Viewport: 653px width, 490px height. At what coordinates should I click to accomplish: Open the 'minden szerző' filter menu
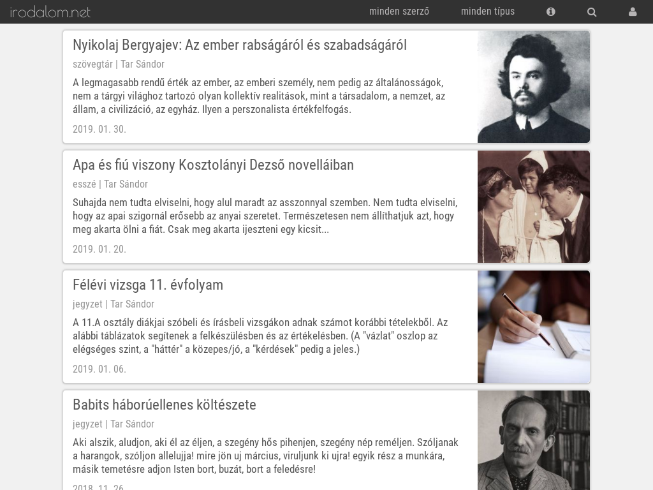point(399,11)
